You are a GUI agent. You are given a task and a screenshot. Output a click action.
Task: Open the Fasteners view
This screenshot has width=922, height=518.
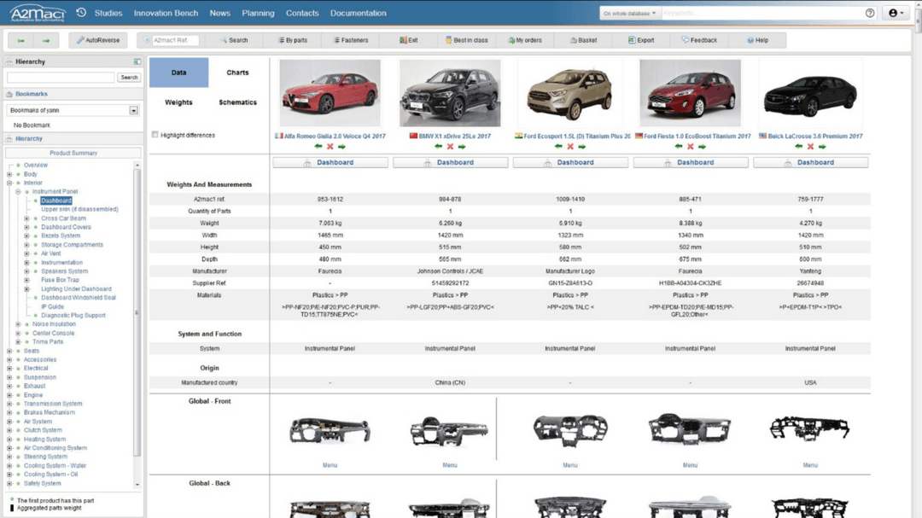[351, 41]
